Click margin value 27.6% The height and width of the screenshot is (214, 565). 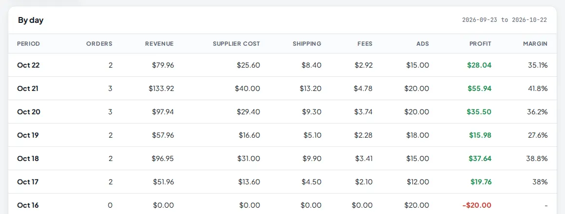[x=538, y=135]
